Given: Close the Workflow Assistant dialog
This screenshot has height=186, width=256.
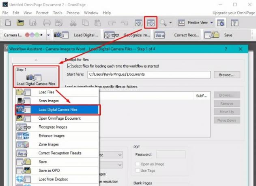Looking at the screenshot, I should [x=240, y=49].
